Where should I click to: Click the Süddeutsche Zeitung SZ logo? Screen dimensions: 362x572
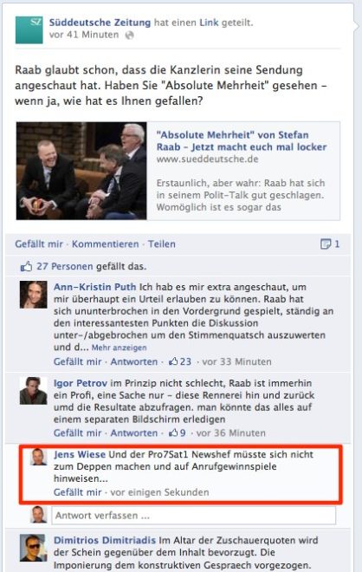29,30
